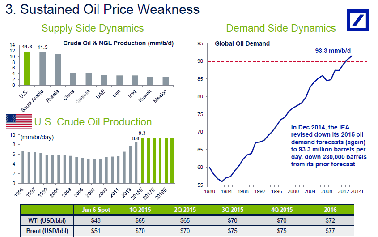Click the China axis label

(x=69, y=95)
